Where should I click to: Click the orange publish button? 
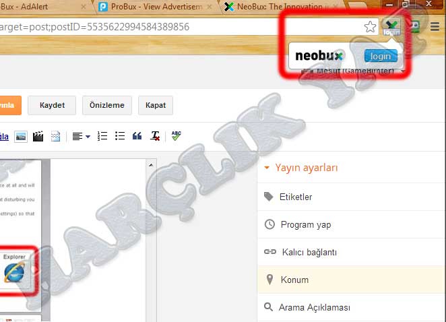[11, 105]
